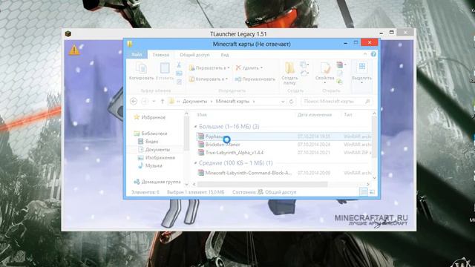475x267 pixels.
Task: Collapse the Большие (1–16 МБ) group
Action: point(195,127)
